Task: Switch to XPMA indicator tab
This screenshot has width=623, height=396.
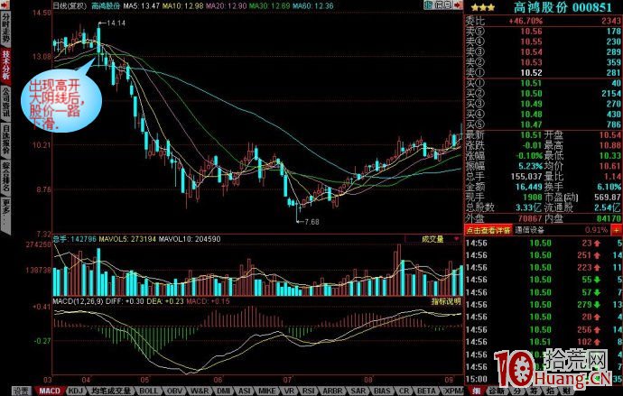Action: pyautogui.click(x=452, y=391)
